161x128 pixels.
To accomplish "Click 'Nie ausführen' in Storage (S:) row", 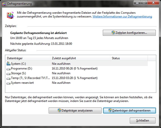I will pos(61,73).
